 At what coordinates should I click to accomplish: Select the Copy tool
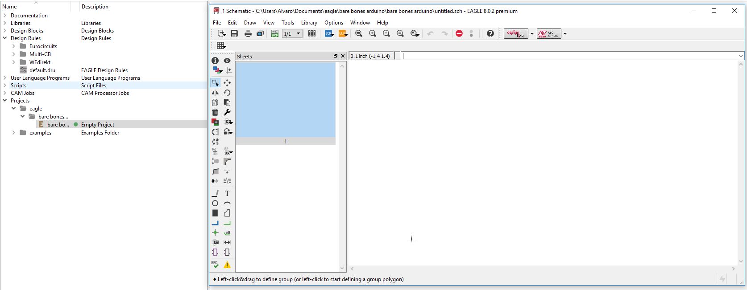(x=215, y=102)
